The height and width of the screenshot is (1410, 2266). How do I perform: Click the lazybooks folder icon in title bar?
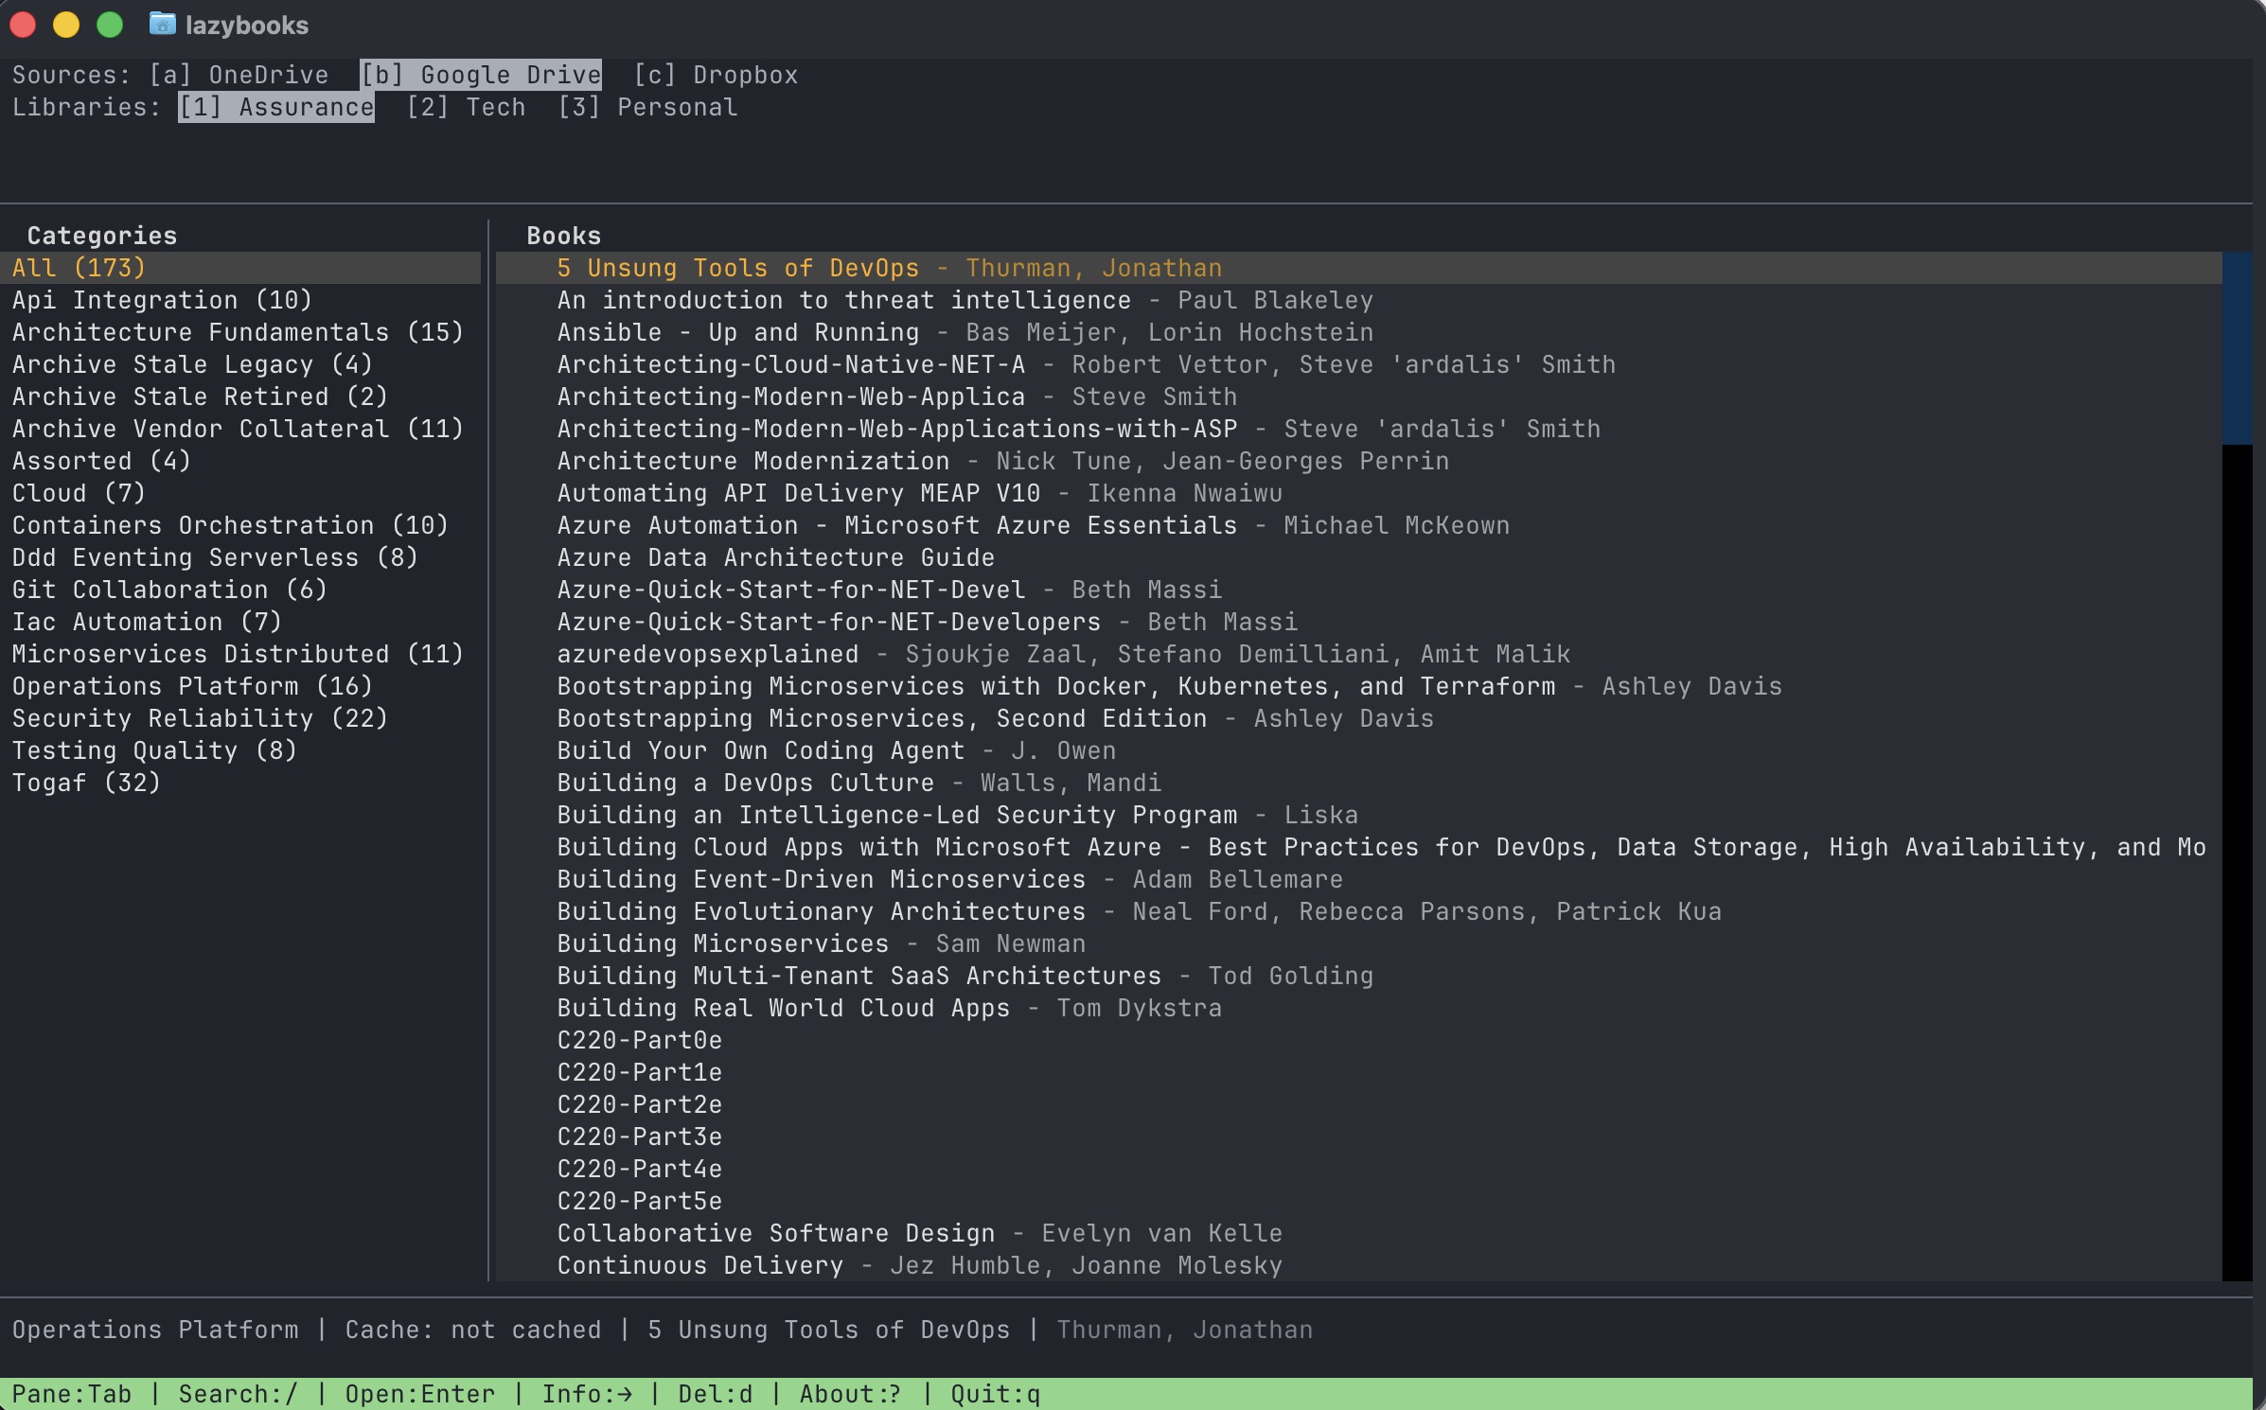[163, 24]
